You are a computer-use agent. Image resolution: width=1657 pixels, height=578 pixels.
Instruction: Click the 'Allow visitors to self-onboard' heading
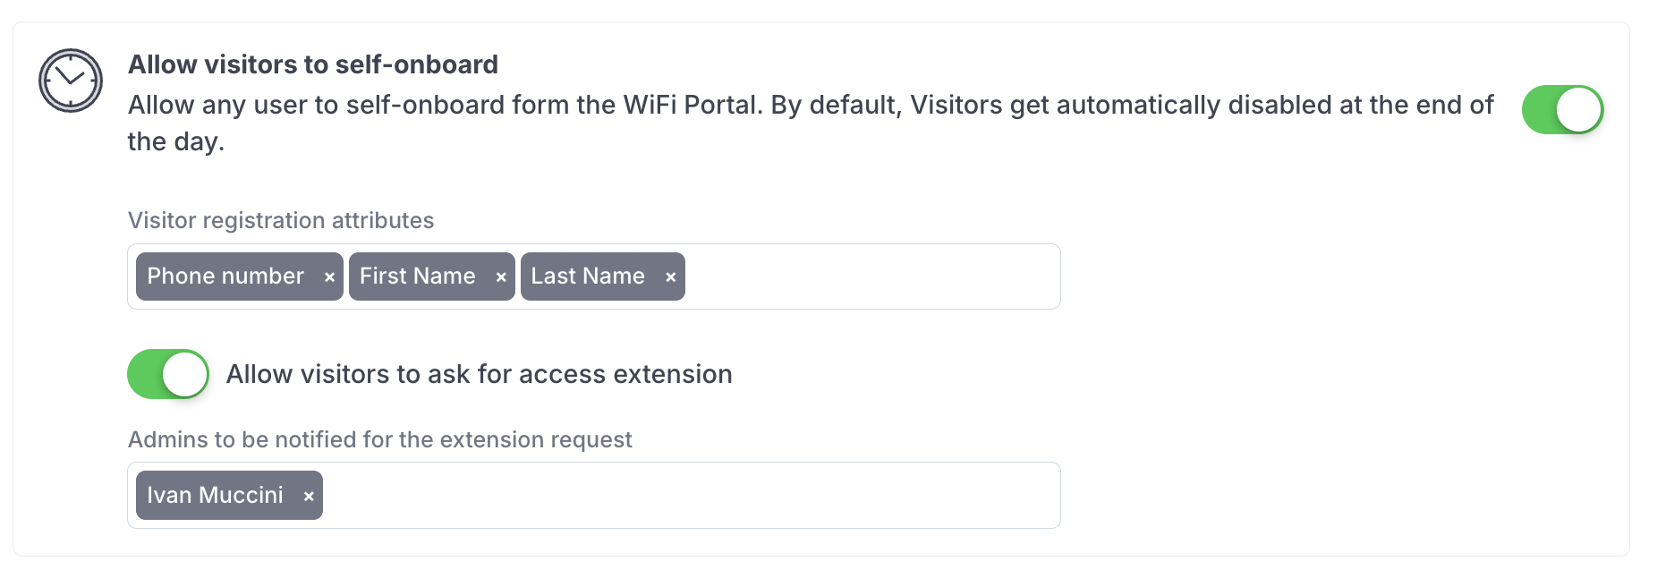[313, 64]
